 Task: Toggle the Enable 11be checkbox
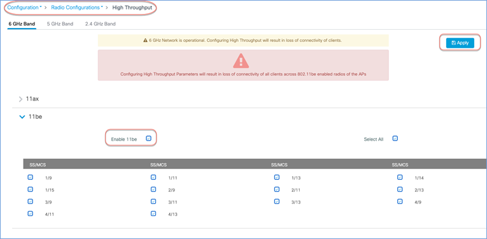click(x=148, y=139)
